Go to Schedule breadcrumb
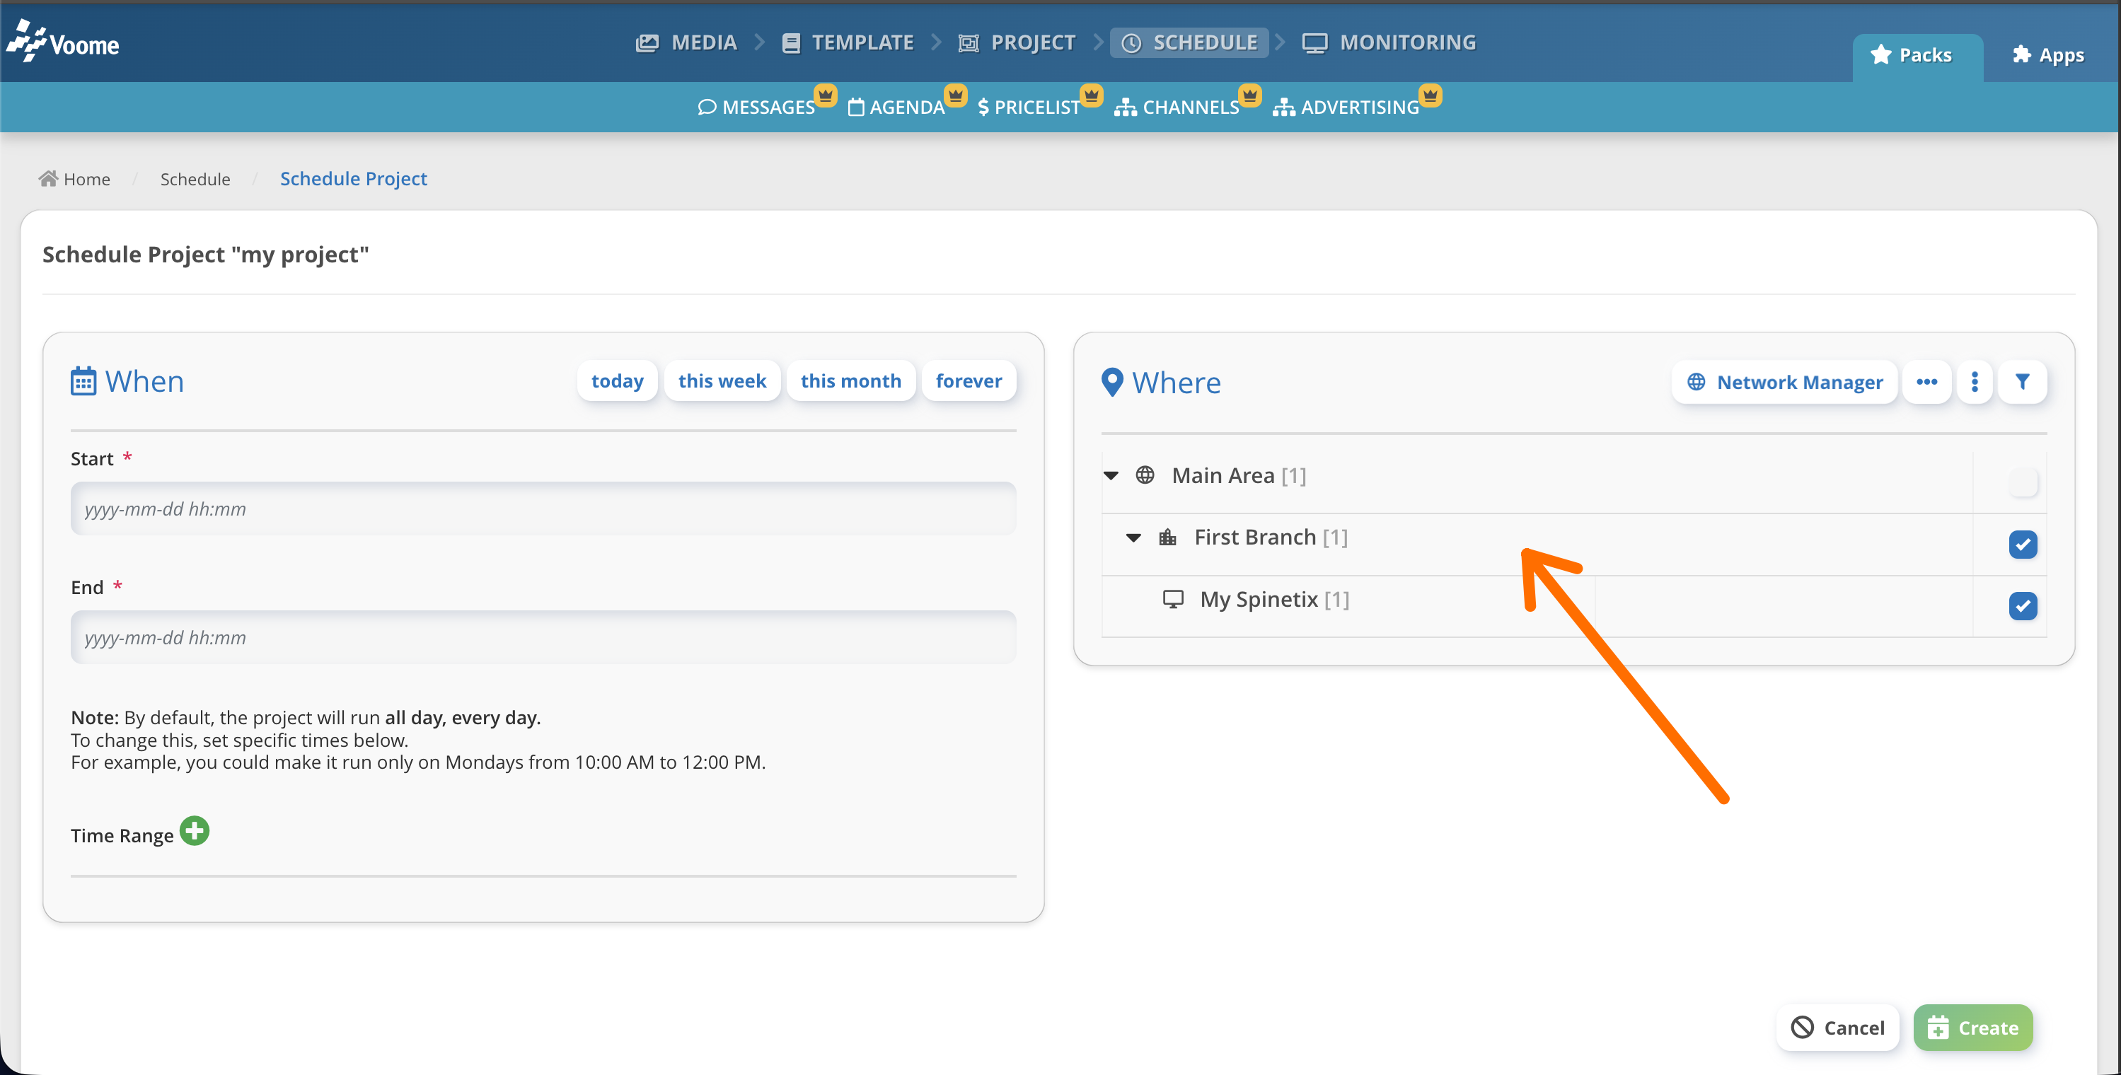2121x1075 pixels. 195,179
